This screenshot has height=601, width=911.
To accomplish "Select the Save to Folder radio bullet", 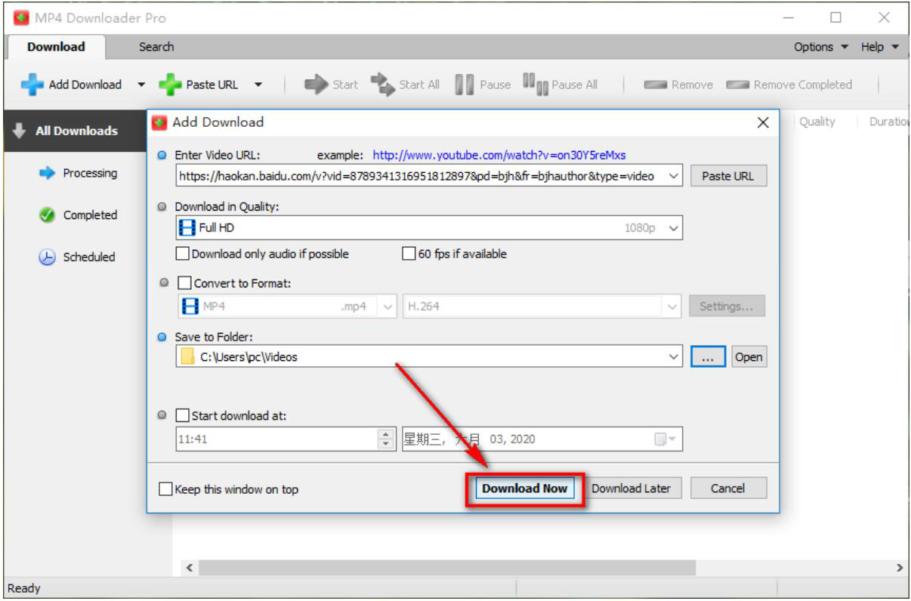I will click(162, 337).
